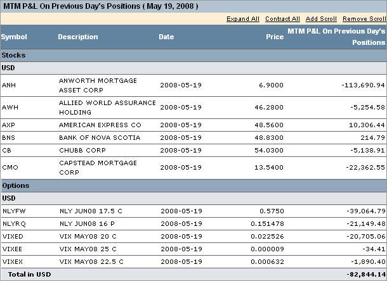387x281 pixels.
Task: Click CHUBB CORP description
Action: pos(82,150)
